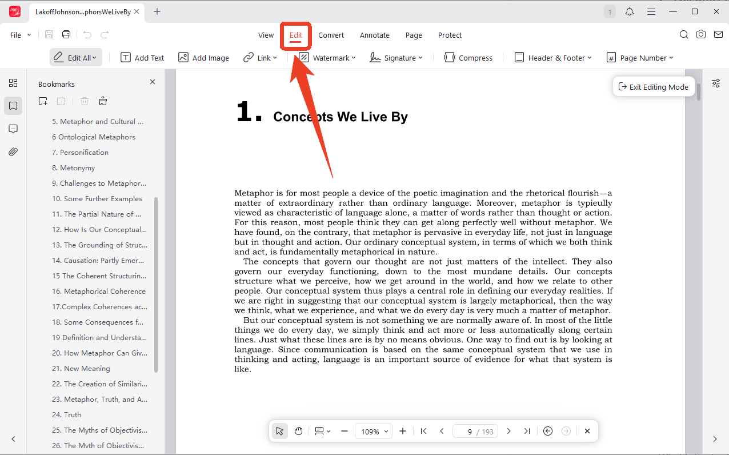The width and height of the screenshot is (729, 455).
Task: Switch to the Page tab
Action: point(414,35)
